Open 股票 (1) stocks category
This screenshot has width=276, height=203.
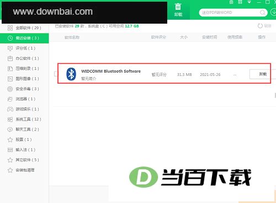(x=24, y=140)
